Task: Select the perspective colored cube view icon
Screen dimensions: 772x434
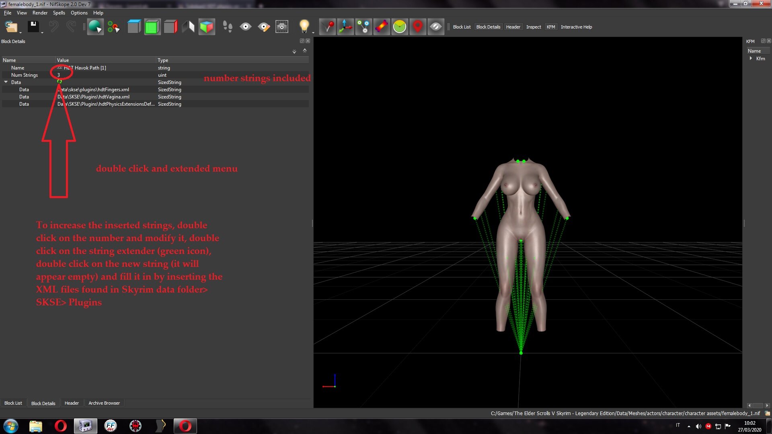Action: pos(207,27)
